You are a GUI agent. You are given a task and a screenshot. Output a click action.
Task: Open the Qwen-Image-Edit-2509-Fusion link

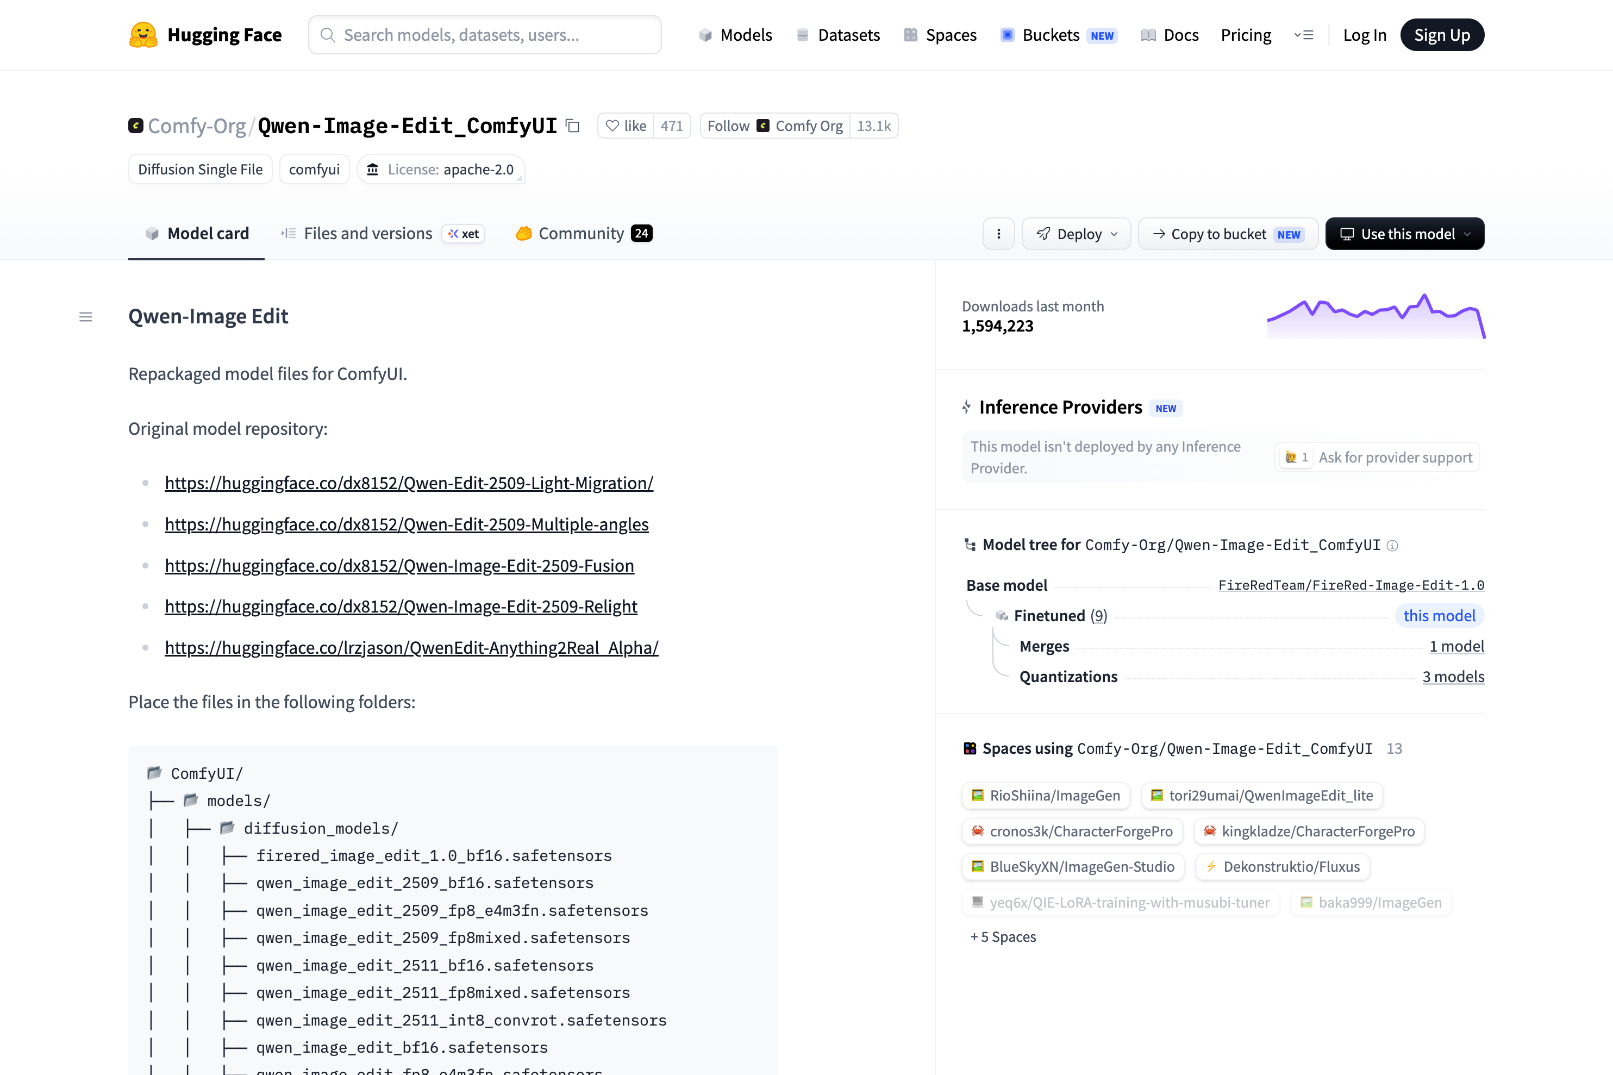coord(399,566)
